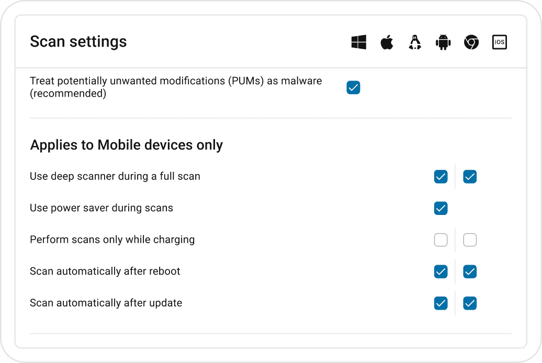Click the Use deep scanner during full scan label
This screenshot has width=542, height=363.
point(115,176)
